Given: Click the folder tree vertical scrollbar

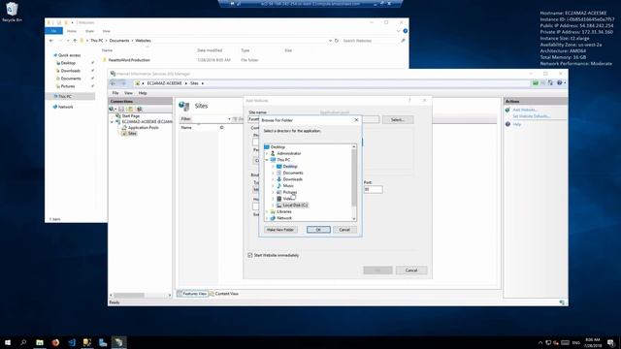Looking at the screenshot, I should click(353, 178).
